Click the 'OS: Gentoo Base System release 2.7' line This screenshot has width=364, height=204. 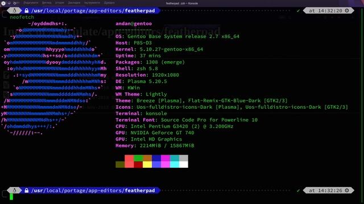point(177,36)
